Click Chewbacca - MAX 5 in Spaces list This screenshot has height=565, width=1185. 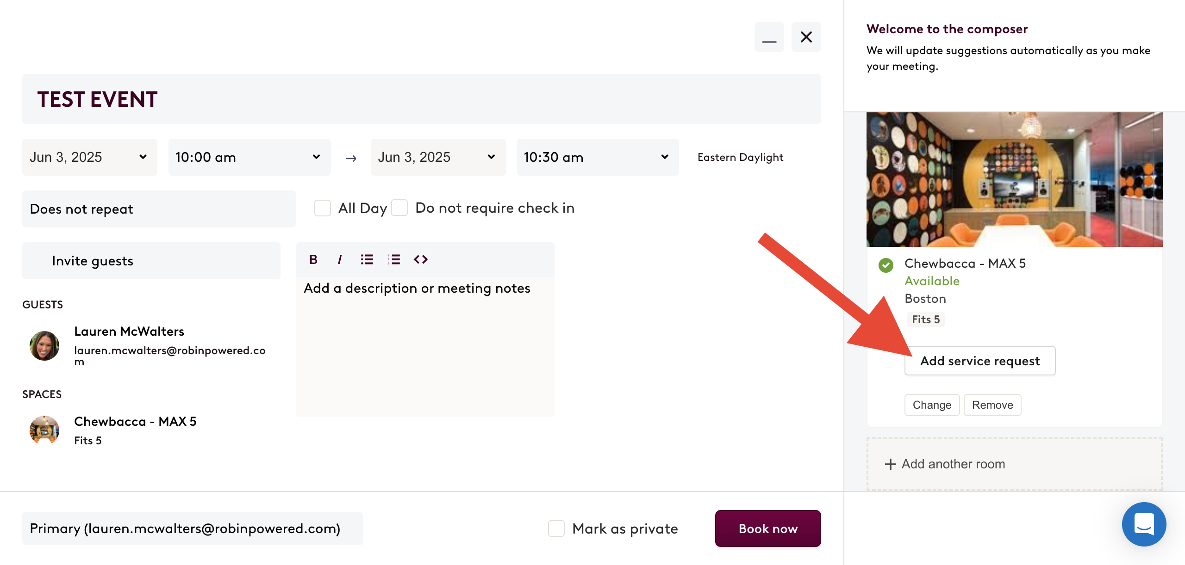(x=135, y=422)
